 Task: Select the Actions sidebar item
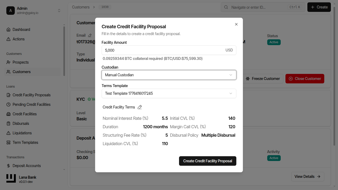point(18,39)
